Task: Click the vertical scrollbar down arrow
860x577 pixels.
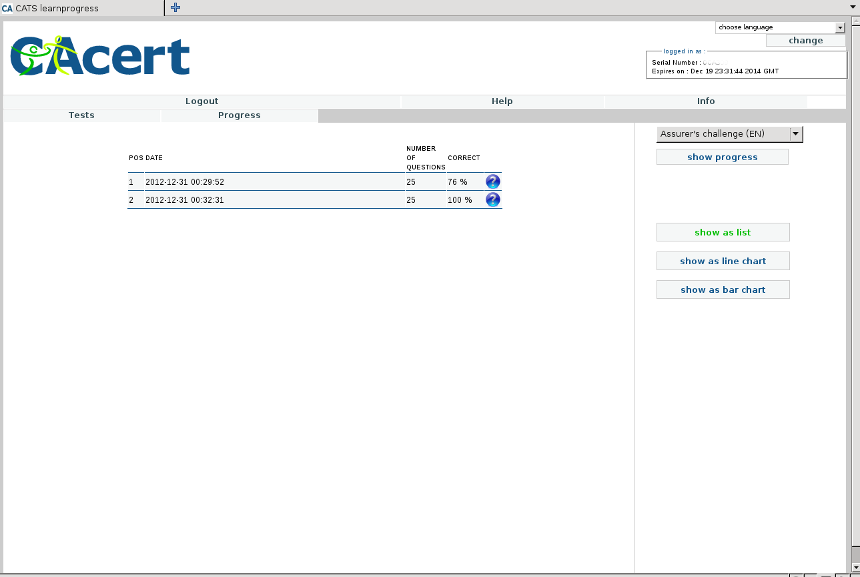Action: coord(855,567)
